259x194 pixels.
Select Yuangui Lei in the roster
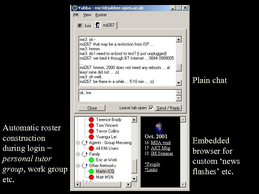(106, 137)
